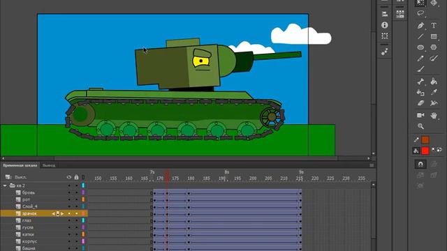Screen dimensions: 447x251
Task: Lock the катки layer
Action: click(x=76, y=234)
